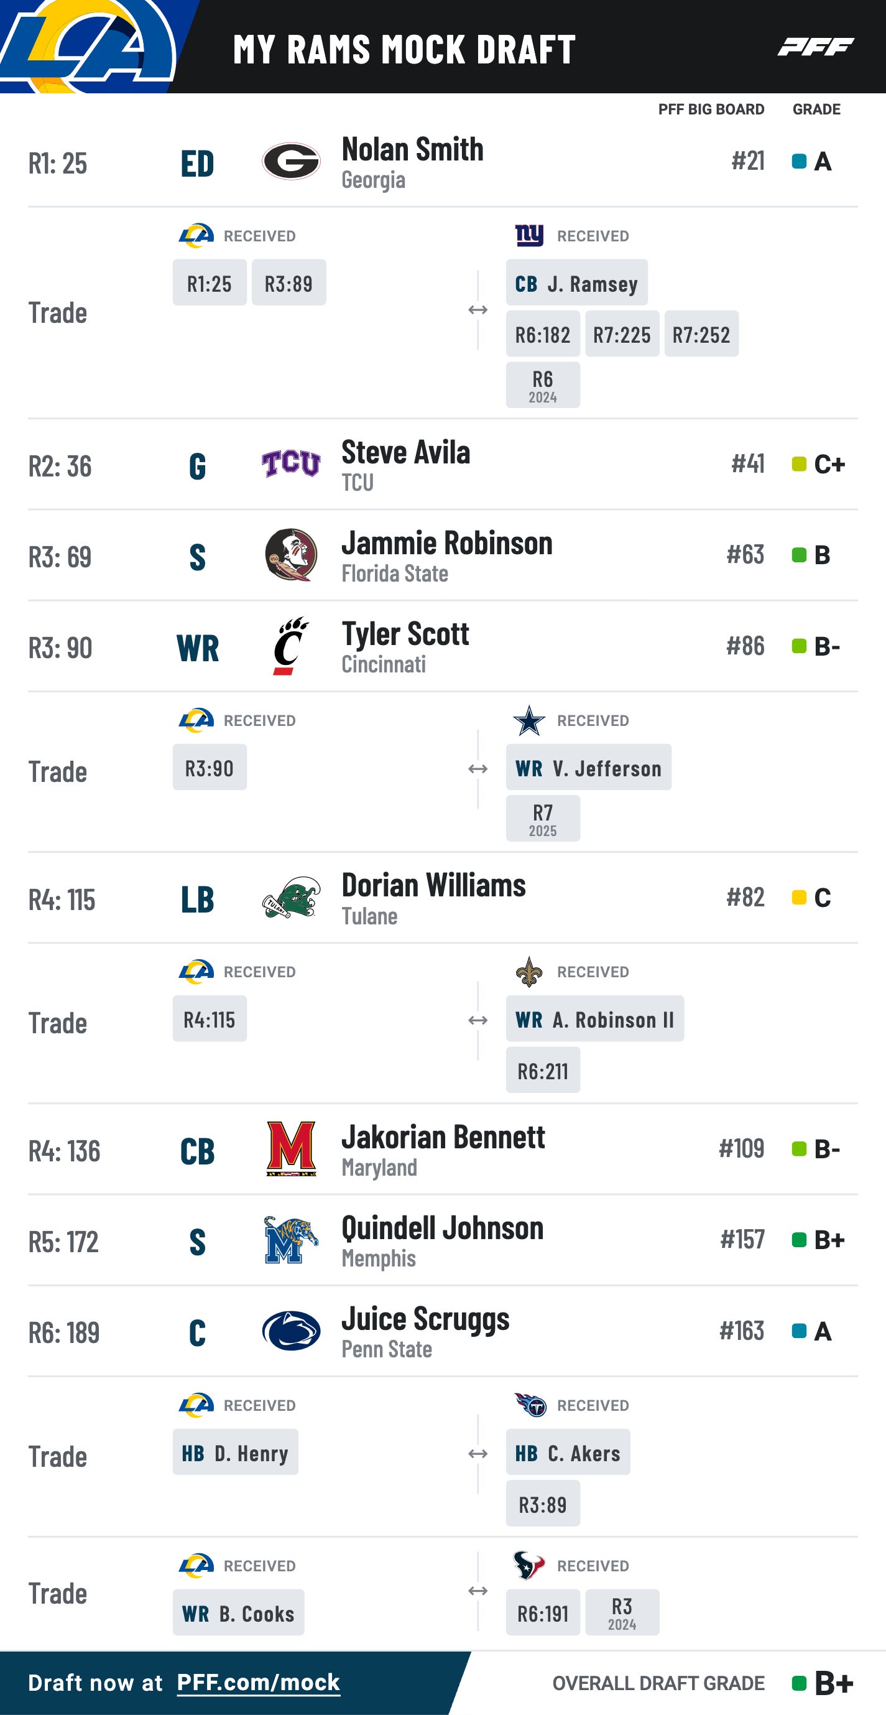Click the R6 2024 pick chip

pyautogui.click(x=543, y=386)
